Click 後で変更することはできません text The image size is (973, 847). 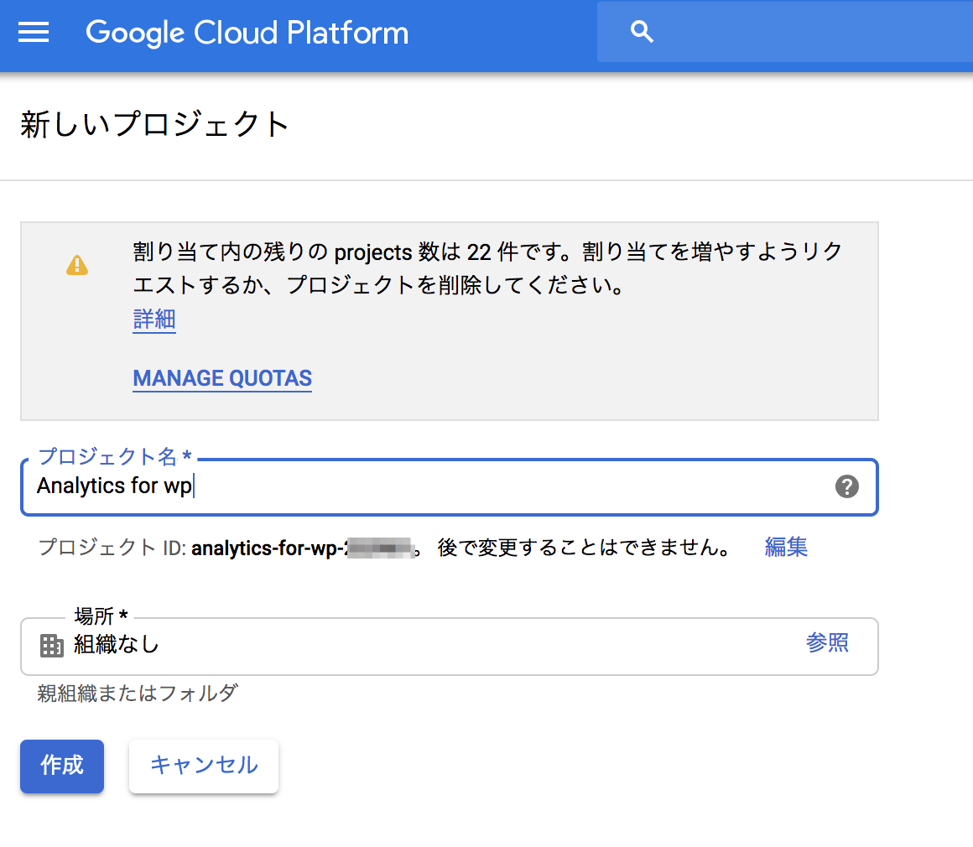[583, 548]
